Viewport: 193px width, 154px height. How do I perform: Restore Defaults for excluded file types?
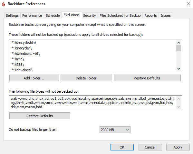40,116
